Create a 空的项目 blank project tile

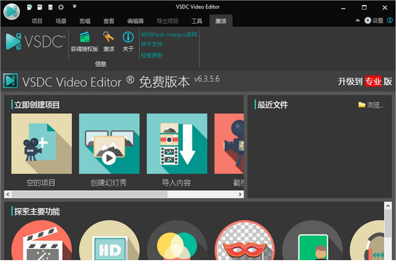pyautogui.click(x=42, y=144)
